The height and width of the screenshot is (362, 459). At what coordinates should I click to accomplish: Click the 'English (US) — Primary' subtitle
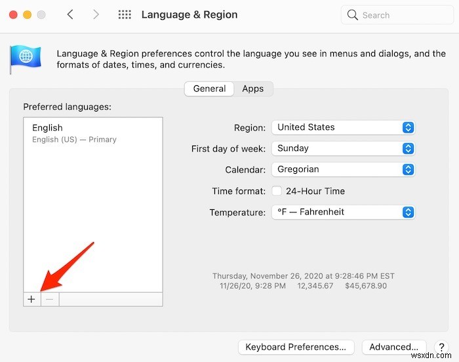pos(74,140)
